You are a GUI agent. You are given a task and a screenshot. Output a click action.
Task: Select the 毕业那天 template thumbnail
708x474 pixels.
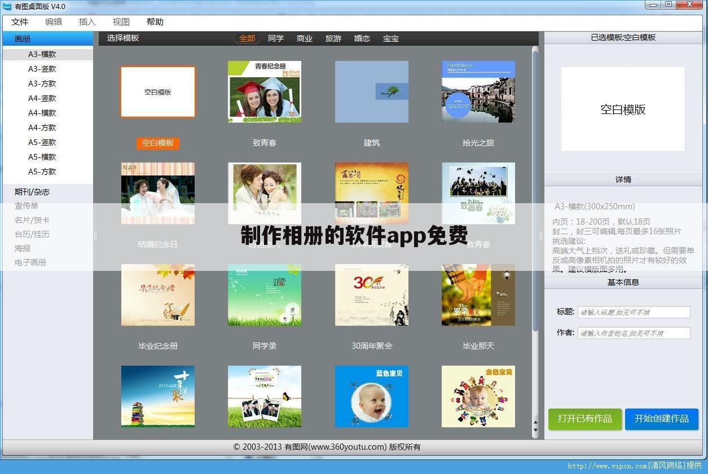point(478,295)
